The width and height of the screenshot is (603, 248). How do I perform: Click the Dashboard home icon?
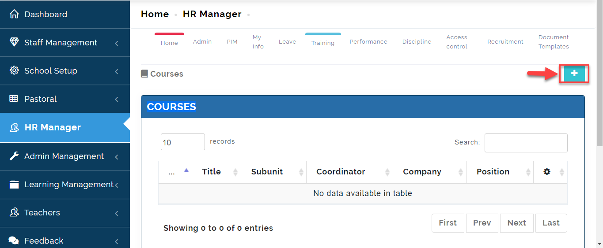14,14
